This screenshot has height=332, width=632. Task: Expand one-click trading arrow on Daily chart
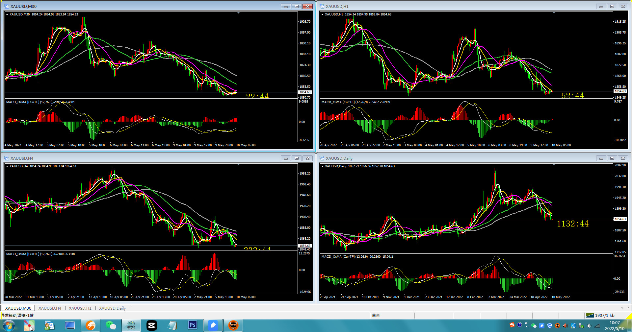point(322,166)
